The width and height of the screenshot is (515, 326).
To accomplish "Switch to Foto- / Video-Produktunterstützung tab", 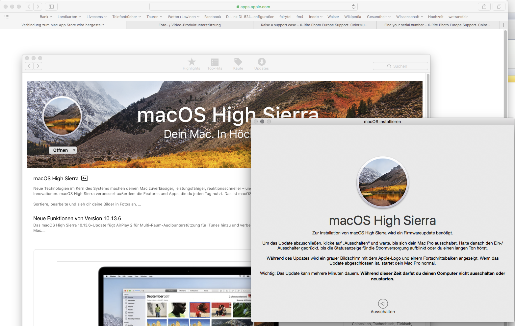I will click(x=190, y=25).
